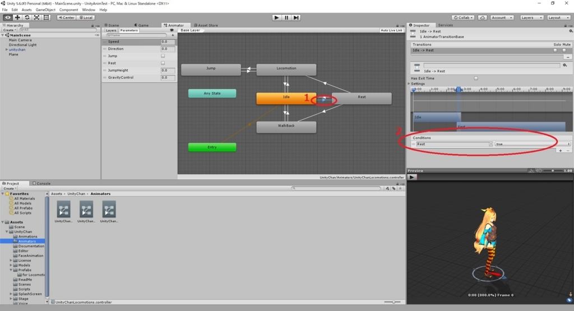Open the Asset Store tab
Image resolution: width=574 pixels, height=311 pixels.
[x=206, y=25]
